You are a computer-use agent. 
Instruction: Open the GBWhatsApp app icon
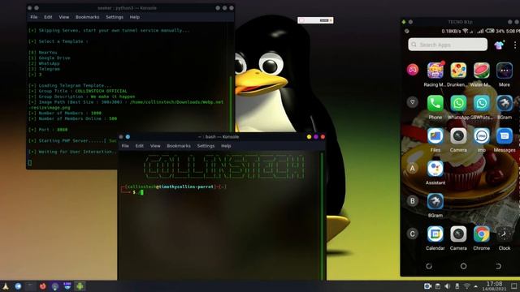(x=481, y=103)
